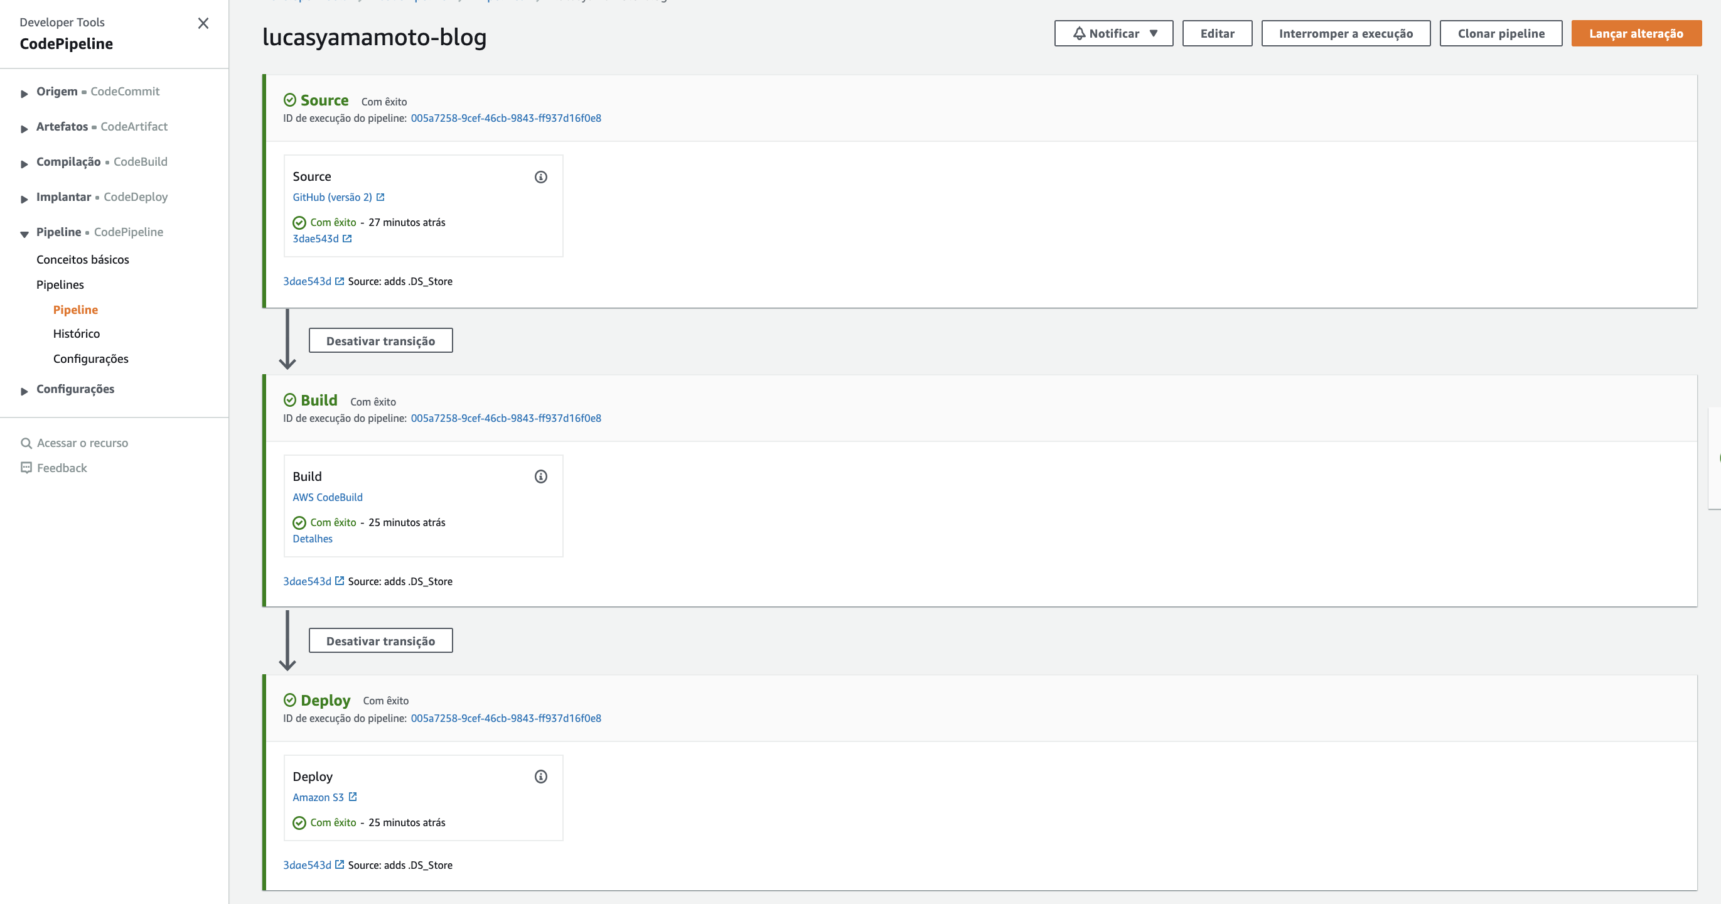Screen dimensions: 1721x904
Task: Click the search magnifier icon in sidebar
Action: click(x=26, y=443)
